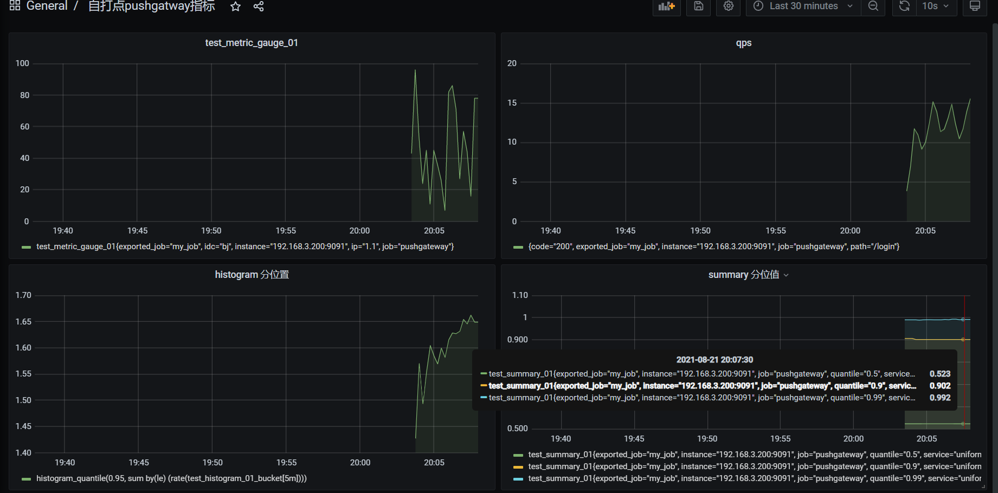Screen dimensions: 998x493
Task: Toggle the qps legend series code="200"
Action: [x=714, y=246]
